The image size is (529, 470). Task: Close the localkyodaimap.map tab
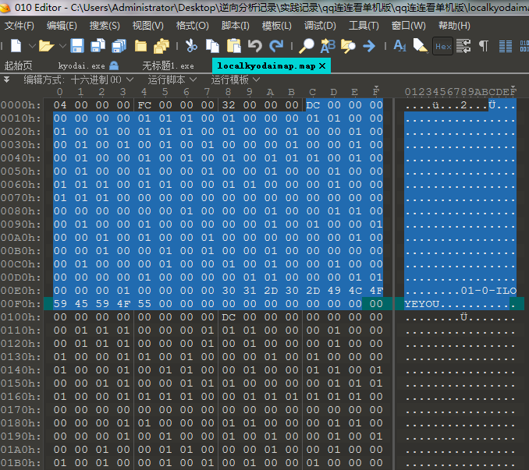[322, 65]
